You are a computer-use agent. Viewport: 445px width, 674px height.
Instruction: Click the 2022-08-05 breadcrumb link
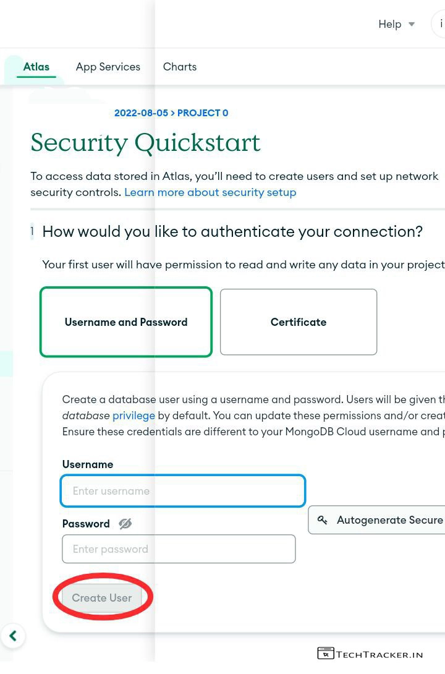click(x=141, y=113)
